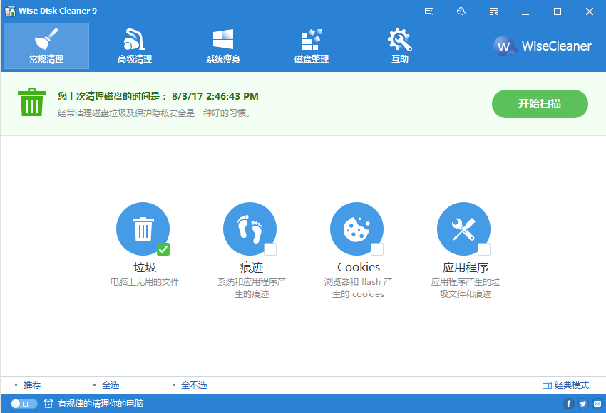606x413 pixels.
Task: Click the 开始扫描 (Start Scan) button
Action: point(540,103)
